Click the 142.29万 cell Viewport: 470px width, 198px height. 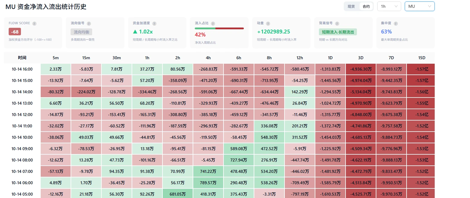click(300, 92)
